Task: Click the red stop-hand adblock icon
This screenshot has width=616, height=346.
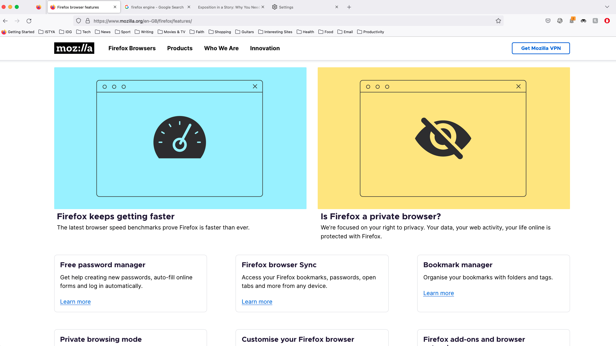Action: pos(607,21)
